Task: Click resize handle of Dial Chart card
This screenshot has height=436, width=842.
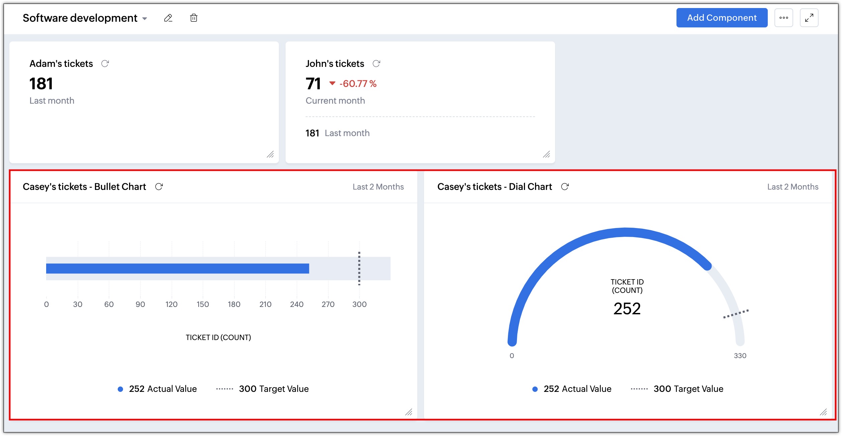Action: pyautogui.click(x=823, y=412)
